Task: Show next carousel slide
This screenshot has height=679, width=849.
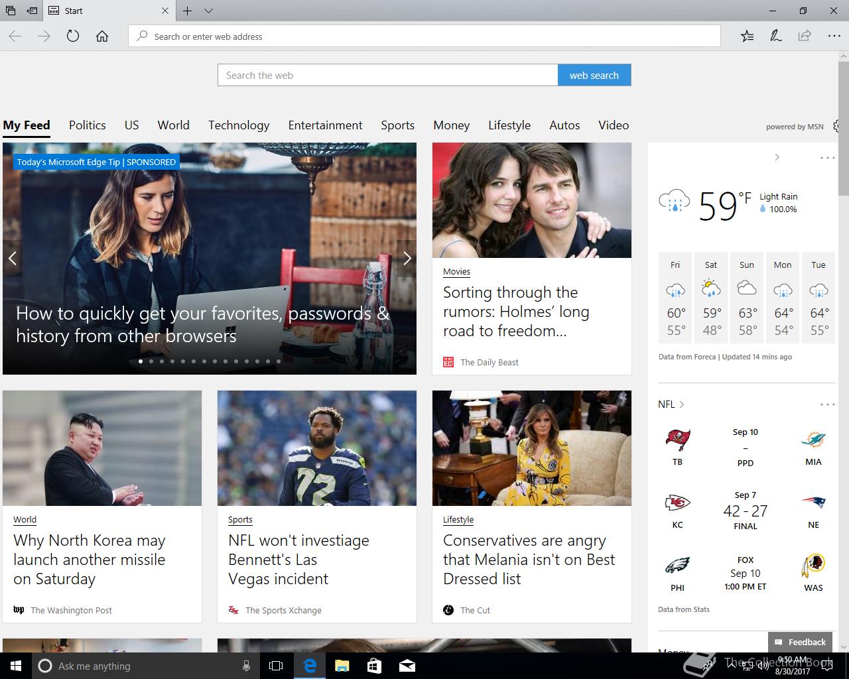Action: [407, 259]
